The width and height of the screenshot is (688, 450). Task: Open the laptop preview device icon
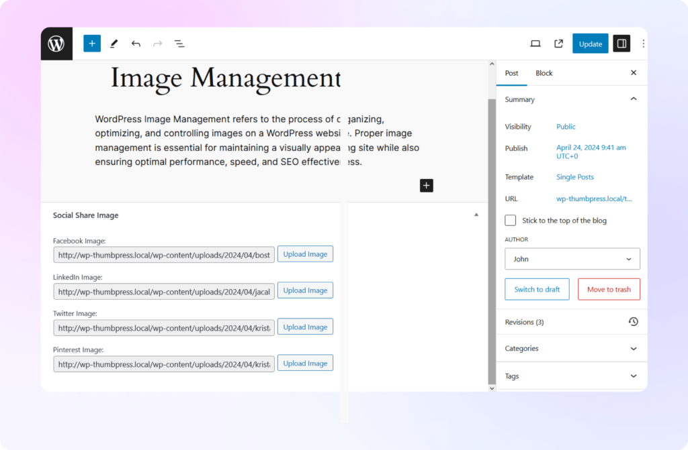(535, 44)
